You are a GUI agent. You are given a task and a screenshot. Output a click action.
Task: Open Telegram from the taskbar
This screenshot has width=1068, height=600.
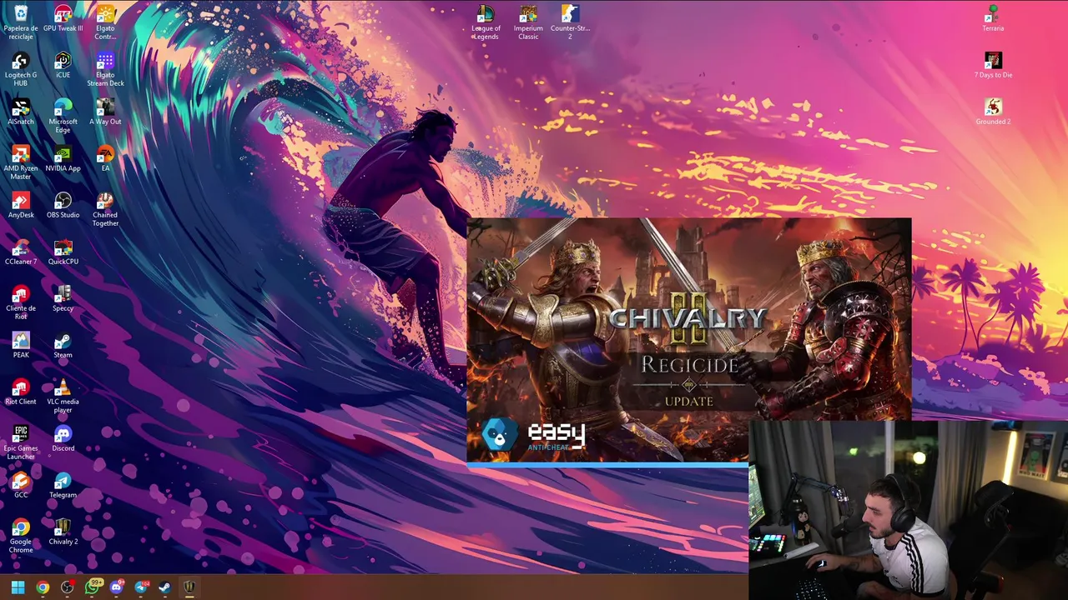coord(141,587)
